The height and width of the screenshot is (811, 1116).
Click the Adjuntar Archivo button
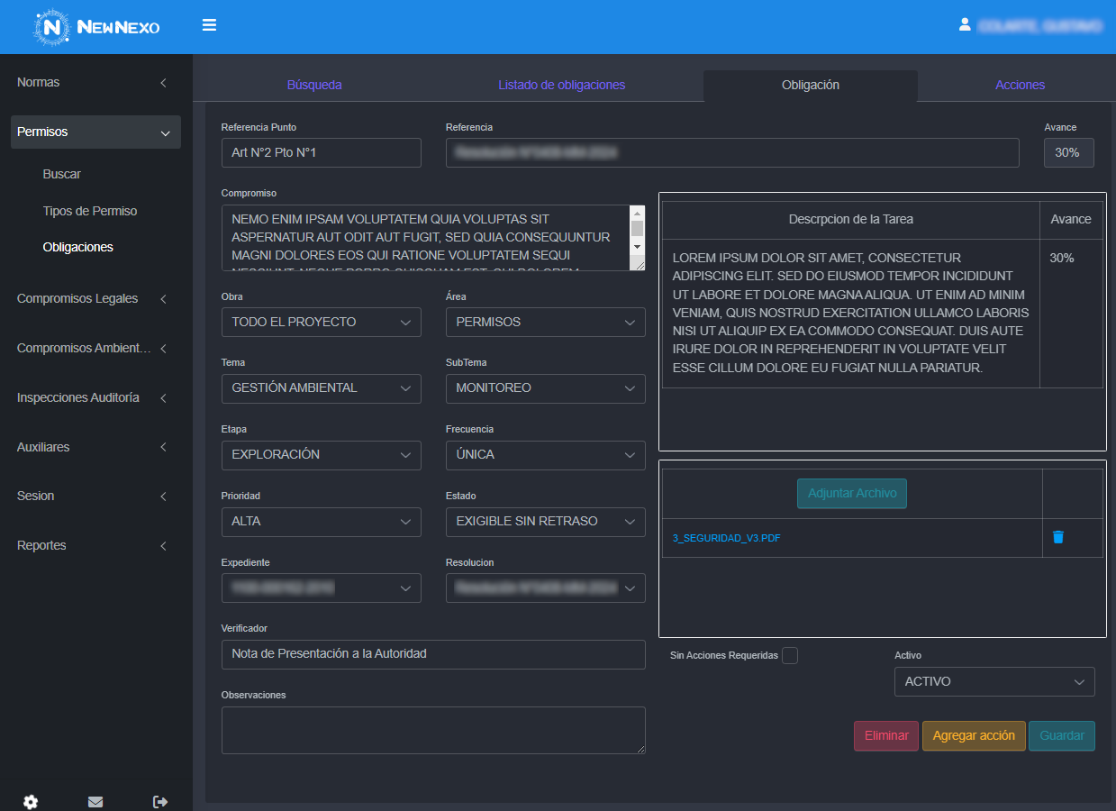point(851,494)
